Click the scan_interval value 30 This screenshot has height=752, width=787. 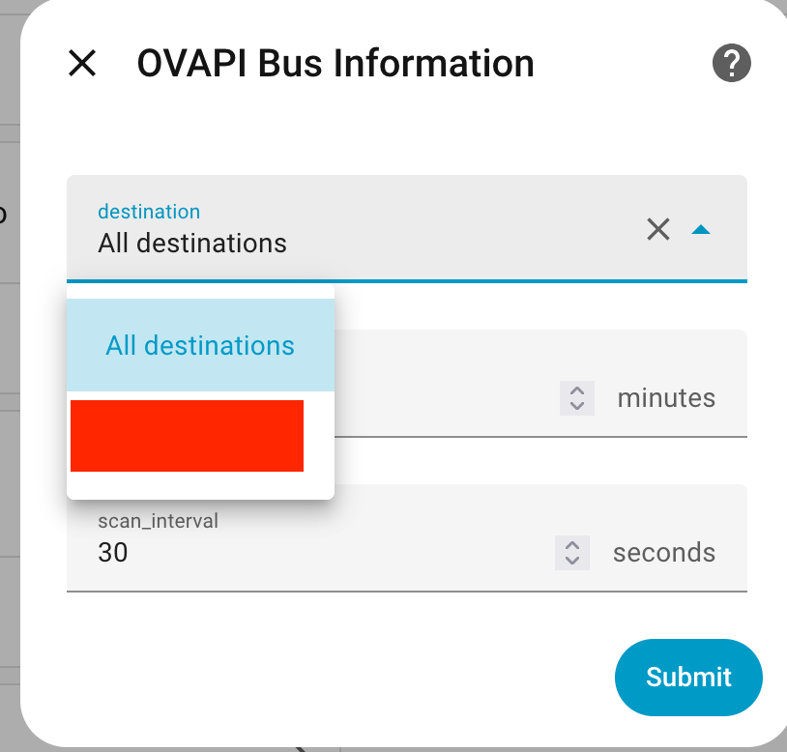click(x=113, y=553)
